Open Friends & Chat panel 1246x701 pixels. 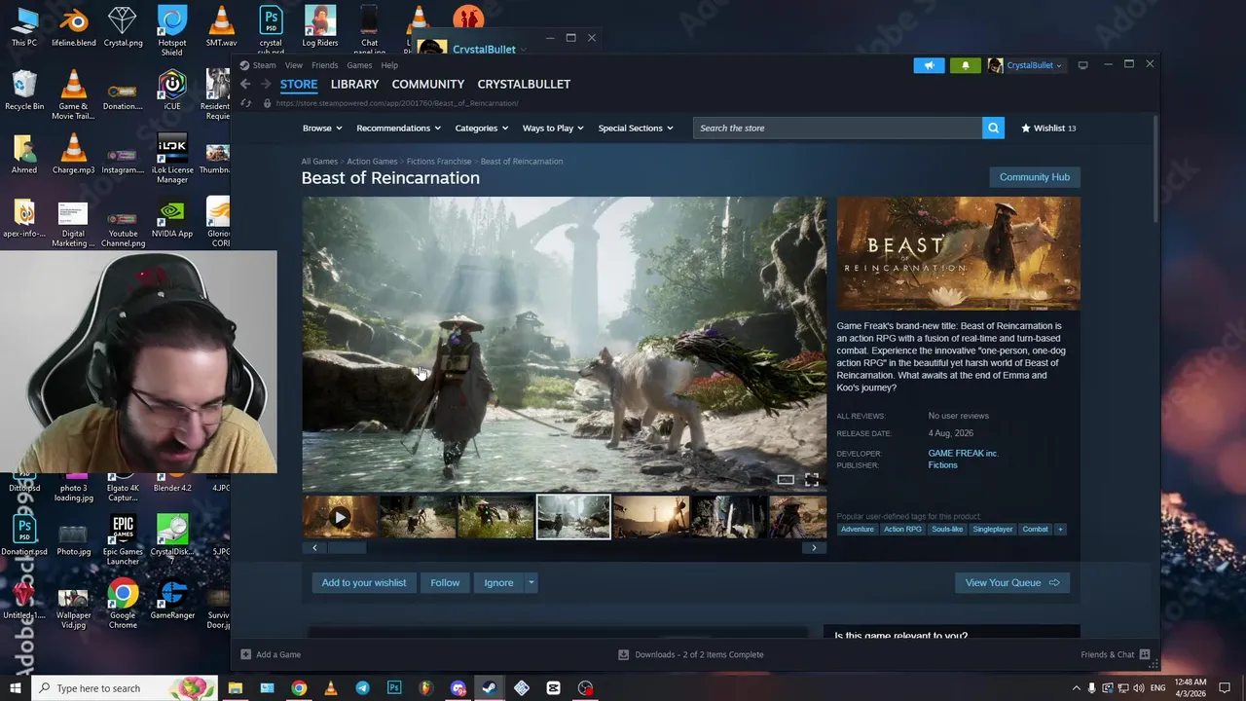[x=1115, y=654]
